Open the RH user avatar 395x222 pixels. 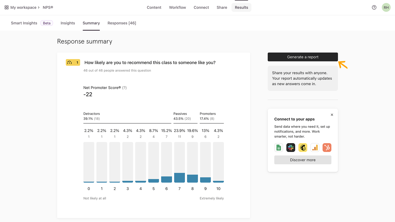[386, 7]
